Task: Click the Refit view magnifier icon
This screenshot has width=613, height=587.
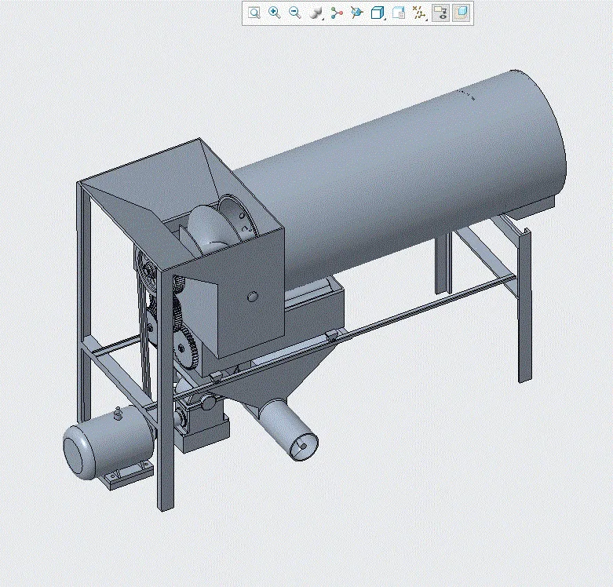Action: tap(254, 13)
